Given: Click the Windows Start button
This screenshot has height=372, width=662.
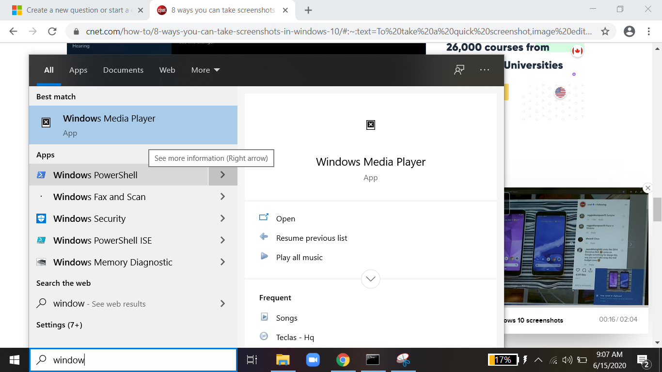Looking at the screenshot, I should click(x=15, y=360).
